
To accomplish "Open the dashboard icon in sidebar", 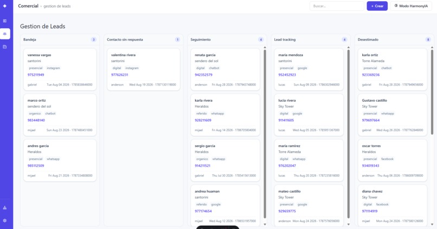I will (x=5, y=21).
